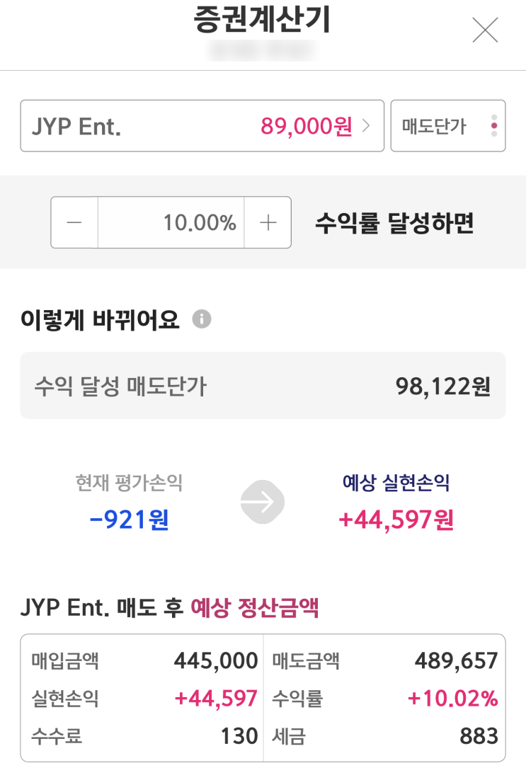The height and width of the screenshot is (768, 526).
Task: Show info for 이렇게 바뀌어요
Action: point(202,320)
